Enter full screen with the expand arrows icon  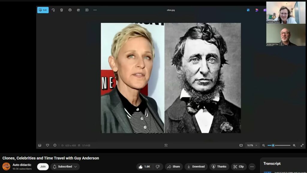point(302,145)
